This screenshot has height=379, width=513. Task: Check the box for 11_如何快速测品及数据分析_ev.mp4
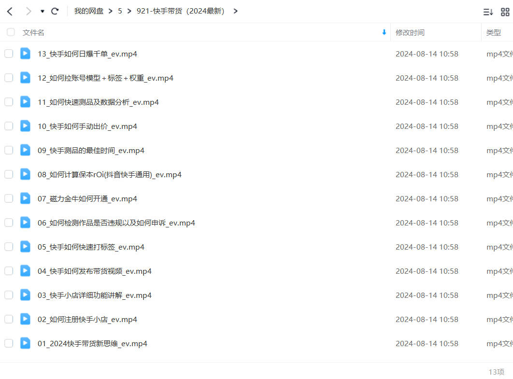coord(9,102)
